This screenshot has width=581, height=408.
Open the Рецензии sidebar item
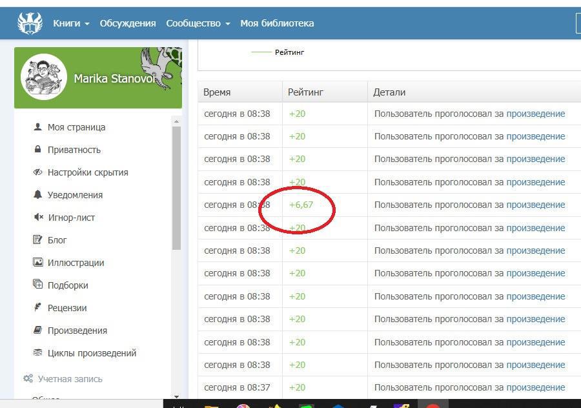[66, 308]
